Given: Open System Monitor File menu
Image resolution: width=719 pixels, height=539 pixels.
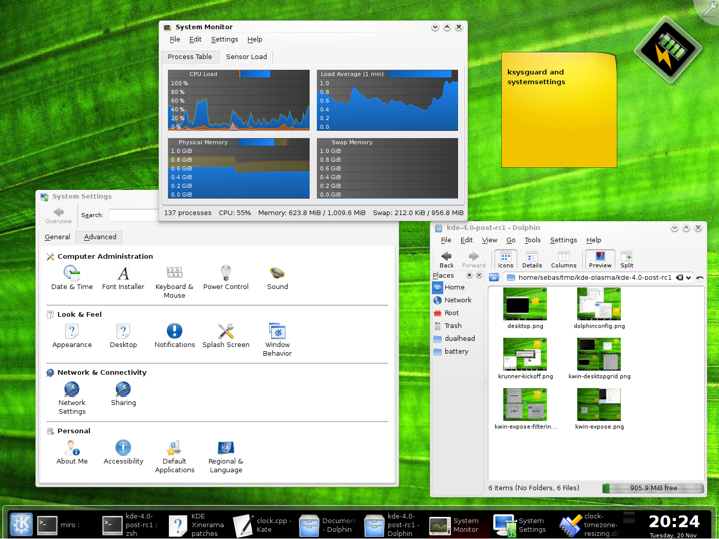Looking at the screenshot, I should [x=175, y=40].
